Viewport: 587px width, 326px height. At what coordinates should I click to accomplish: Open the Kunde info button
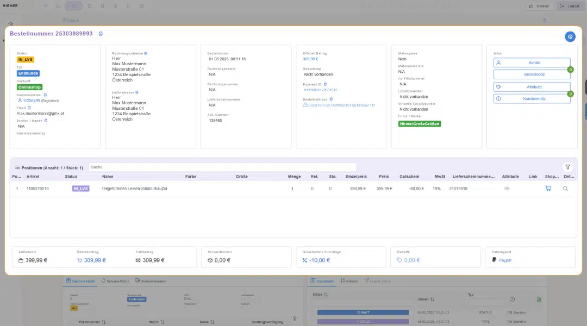[x=532, y=63]
